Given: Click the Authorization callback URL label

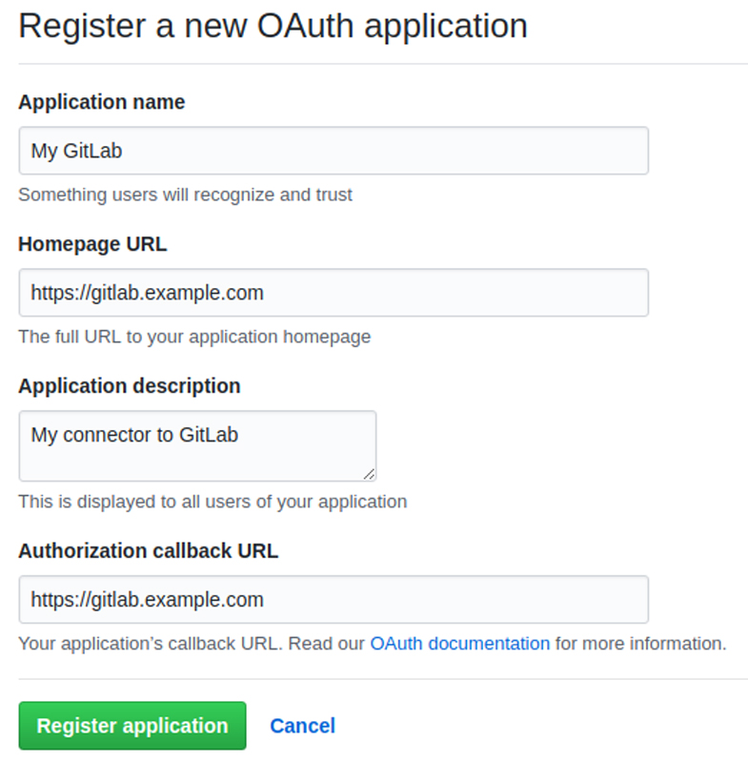Looking at the screenshot, I should [x=148, y=551].
